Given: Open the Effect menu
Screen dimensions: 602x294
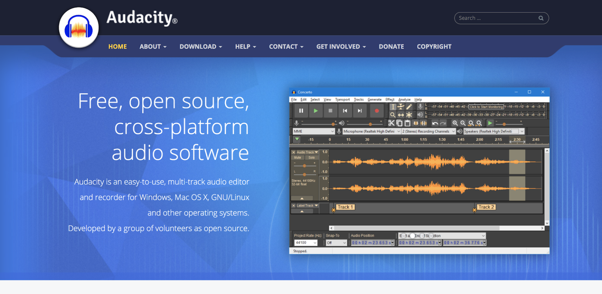Looking at the screenshot, I should (390, 100).
